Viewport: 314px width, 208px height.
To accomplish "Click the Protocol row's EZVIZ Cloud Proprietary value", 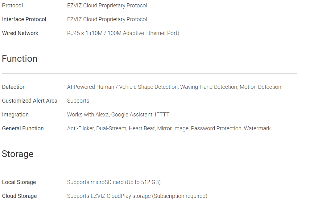I will 107,6.
